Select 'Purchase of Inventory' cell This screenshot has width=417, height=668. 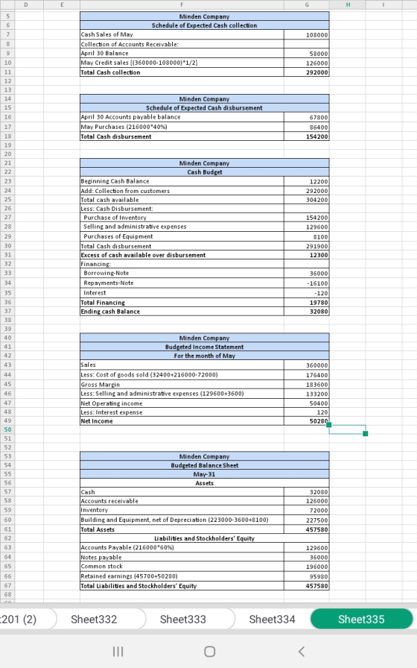pyautogui.click(x=182, y=217)
